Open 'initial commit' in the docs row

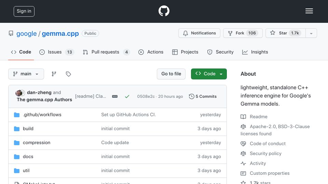tap(115, 157)
